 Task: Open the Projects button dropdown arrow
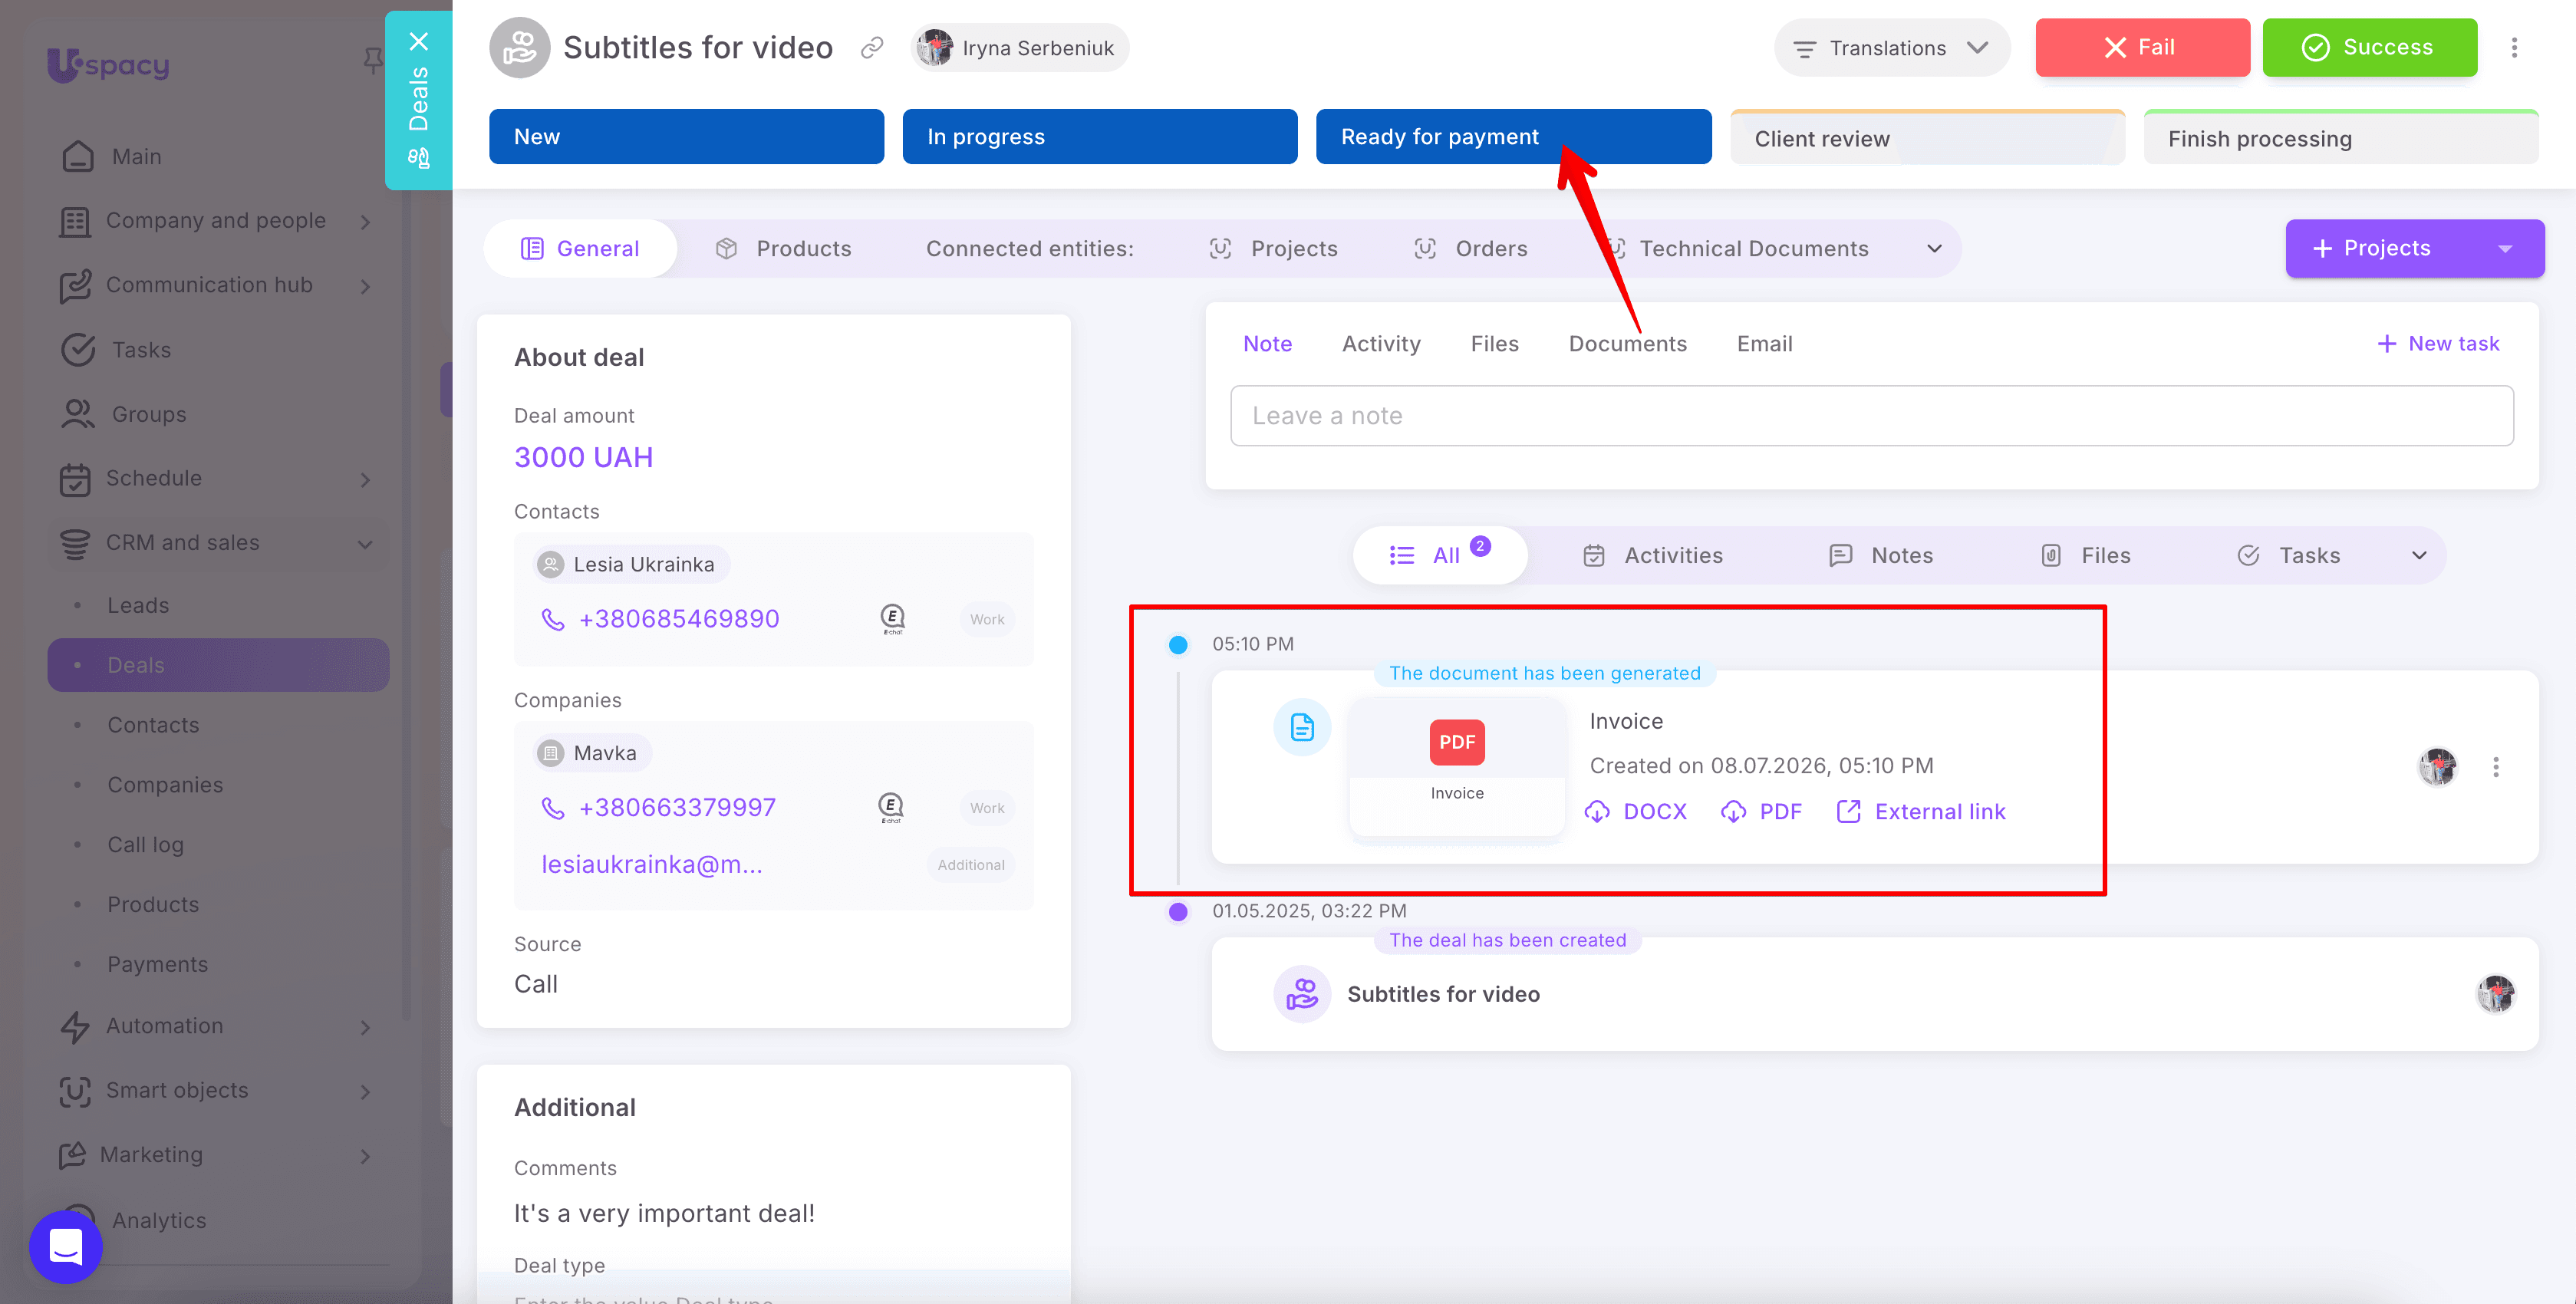[2505, 249]
